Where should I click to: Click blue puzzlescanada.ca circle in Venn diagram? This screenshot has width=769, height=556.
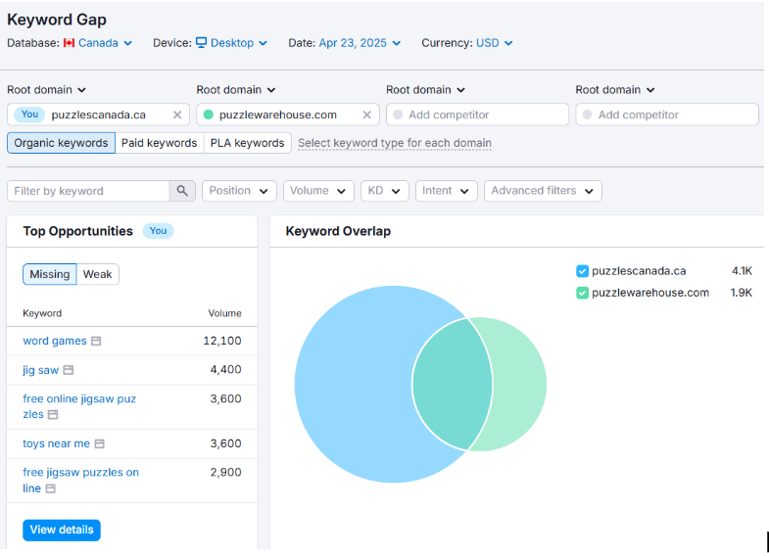tap(353, 385)
